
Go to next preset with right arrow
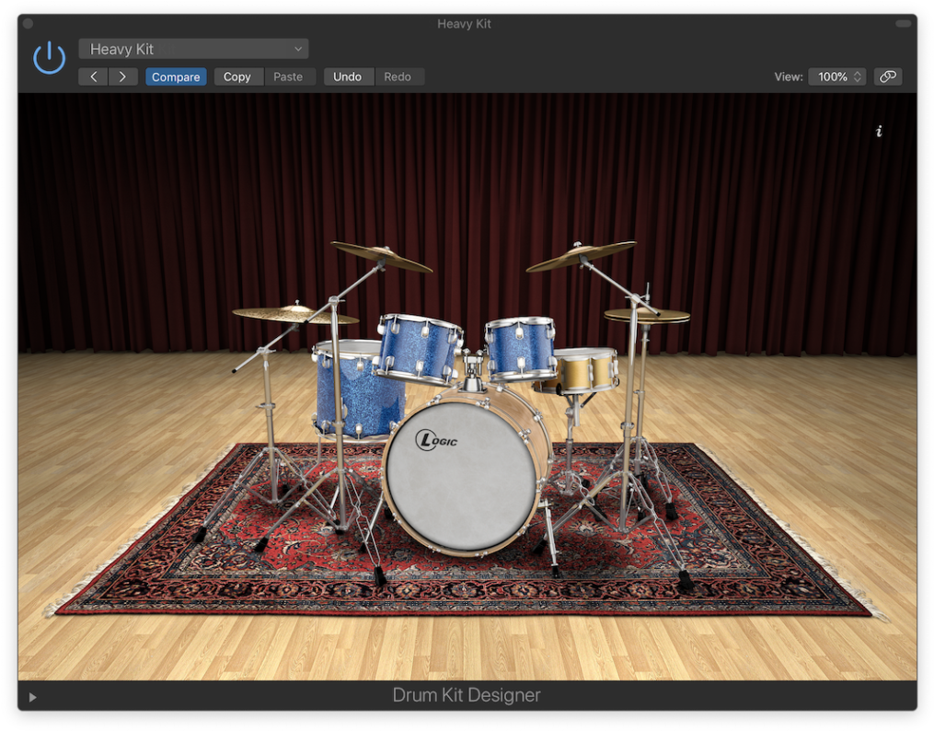click(122, 76)
